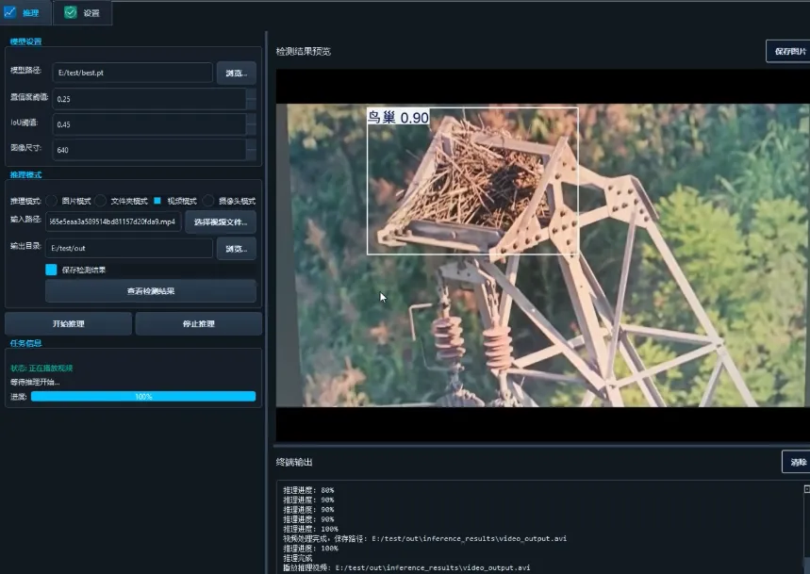Click 浏览 button next to model path
This screenshot has height=574, width=810.
[236, 73]
